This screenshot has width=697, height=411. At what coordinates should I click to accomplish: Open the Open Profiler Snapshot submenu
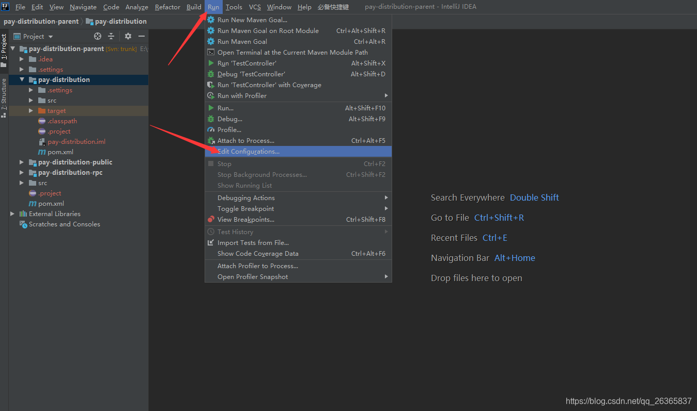coord(298,276)
